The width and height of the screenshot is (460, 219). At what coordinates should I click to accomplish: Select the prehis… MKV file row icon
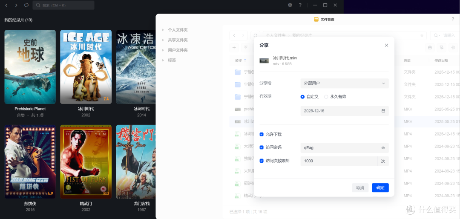pyautogui.click(x=238, y=109)
